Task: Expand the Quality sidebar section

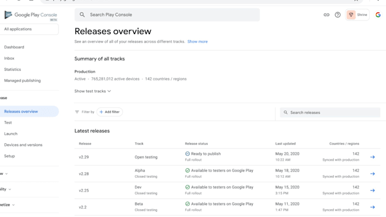Action: 10,189
